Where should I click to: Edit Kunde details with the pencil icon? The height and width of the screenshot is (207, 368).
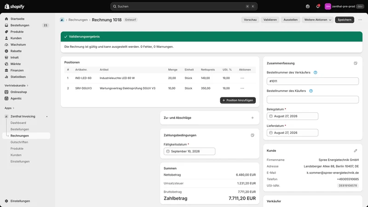pos(356,151)
